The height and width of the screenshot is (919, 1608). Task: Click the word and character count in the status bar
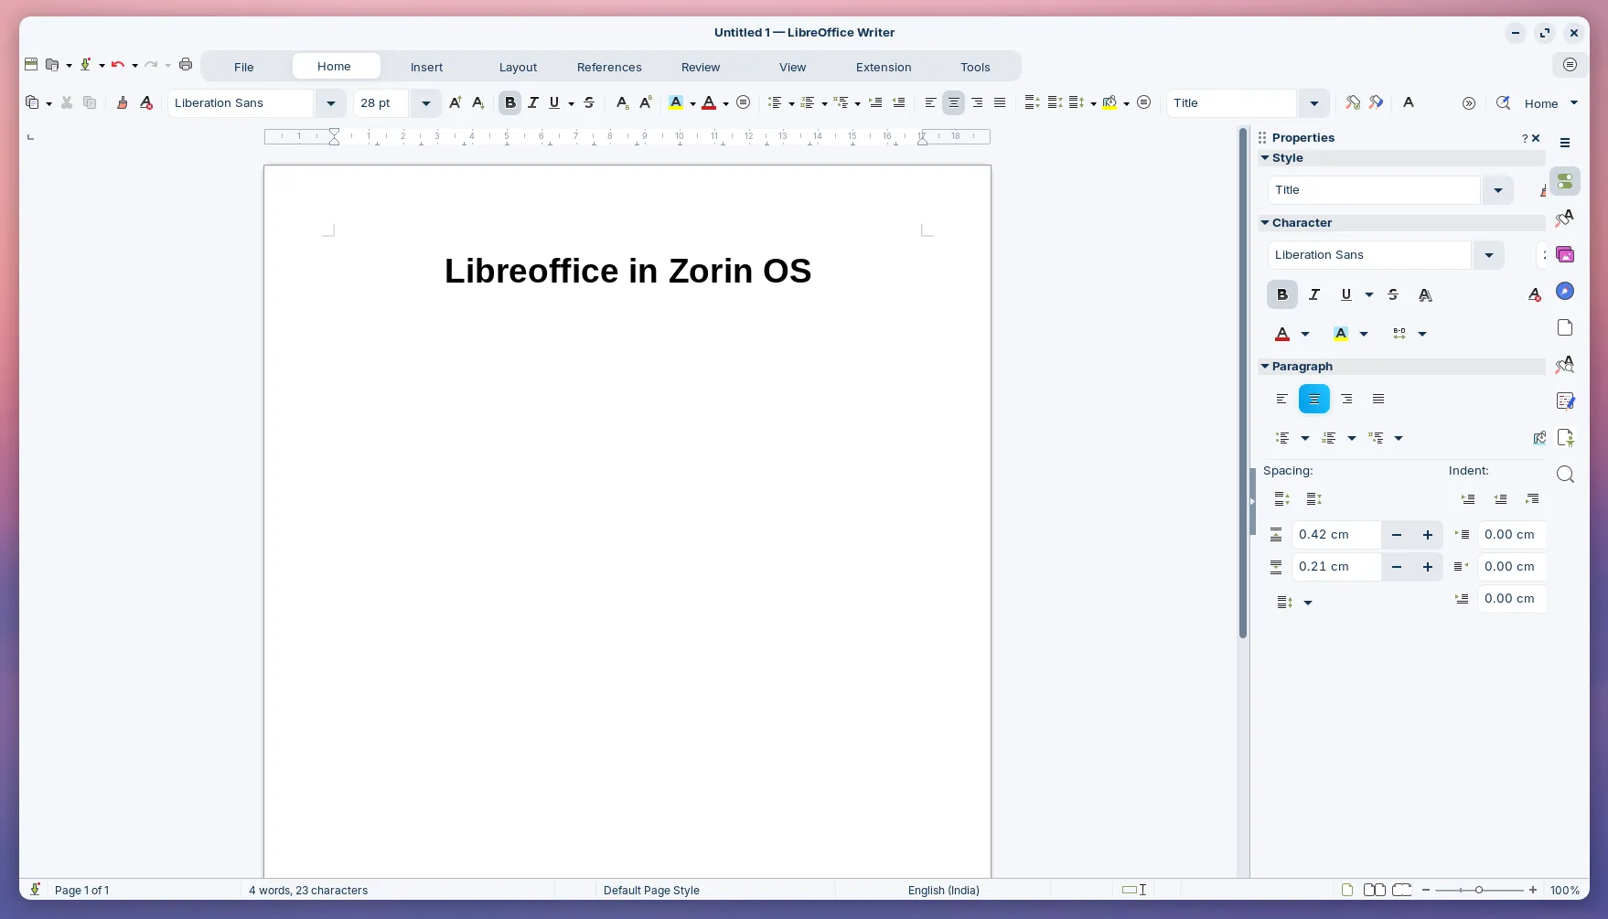click(x=308, y=890)
